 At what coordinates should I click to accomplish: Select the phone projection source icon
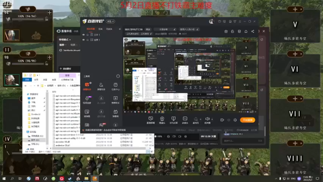tap(174, 120)
